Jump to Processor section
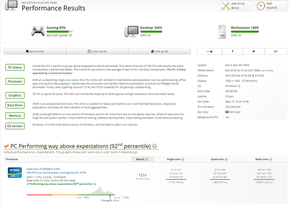 (x=15, y=81)
